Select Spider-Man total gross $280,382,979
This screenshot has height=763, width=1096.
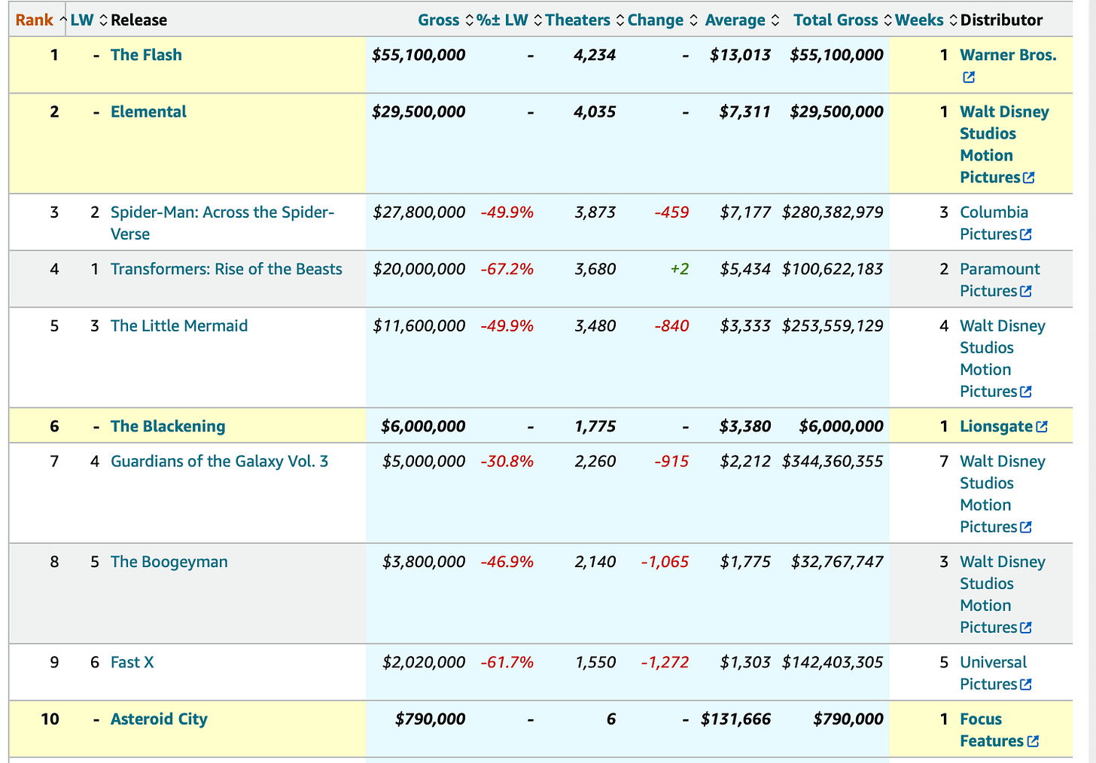(833, 212)
